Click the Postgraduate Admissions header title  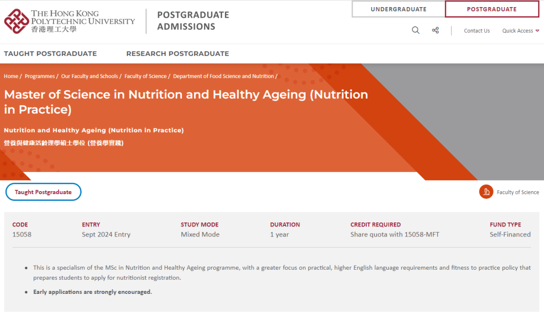tap(193, 21)
